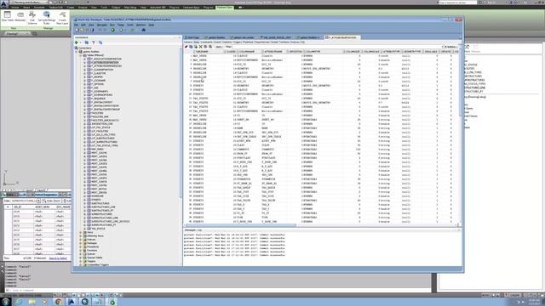Viewport: 545px width, 306px height.
Task: Click the Rollback Changes icon in the data toolbar
Action: coord(210,47)
